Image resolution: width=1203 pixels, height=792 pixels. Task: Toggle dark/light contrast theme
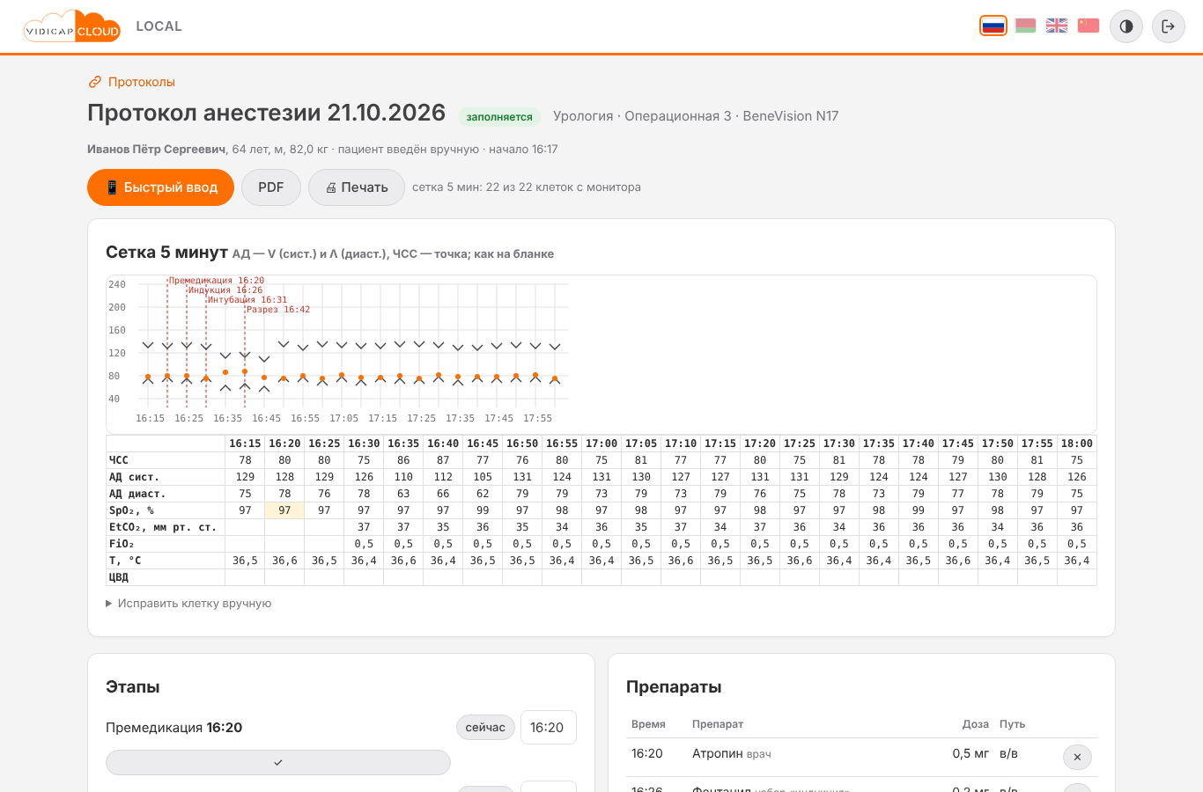pos(1126,26)
